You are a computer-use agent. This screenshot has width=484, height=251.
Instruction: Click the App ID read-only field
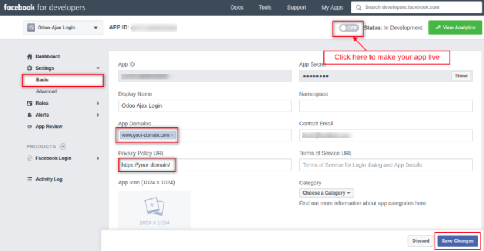[x=204, y=76]
